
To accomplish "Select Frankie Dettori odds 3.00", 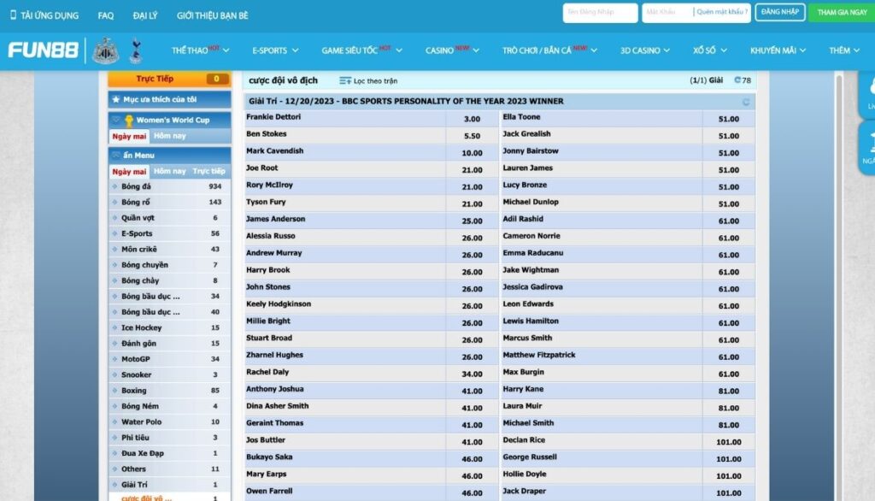I will coord(472,119).
